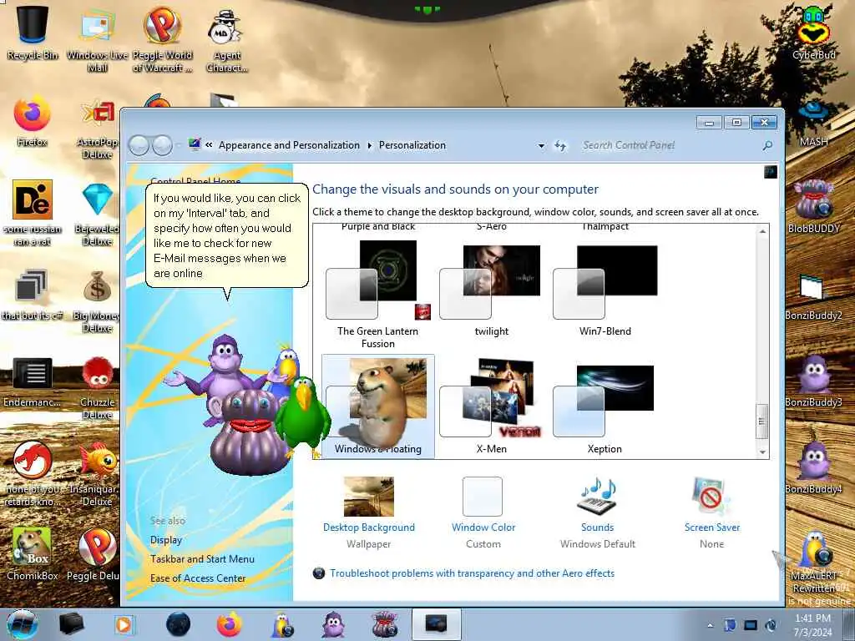
Task: Show hidden system tray icons
Action: (710, 625)
